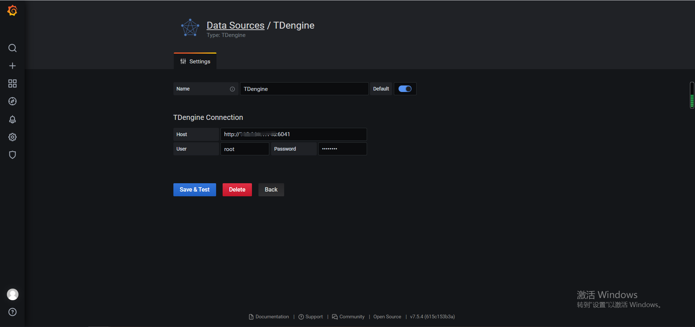Click the Name input field with TDengine
Image resolution: width=695 pixels, height=327 pixels.
[304, 89]
